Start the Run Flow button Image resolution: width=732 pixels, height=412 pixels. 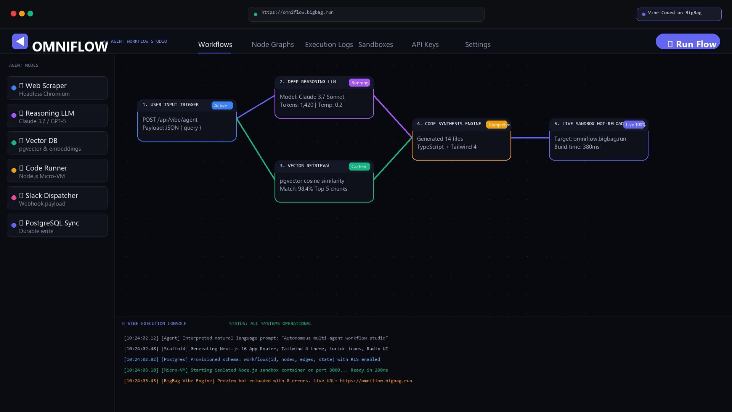pyautogui.click(x=688, y=42)
